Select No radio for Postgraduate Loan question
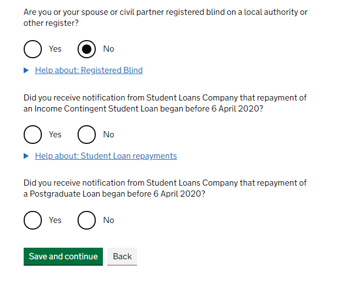 (x=86, y=220)
